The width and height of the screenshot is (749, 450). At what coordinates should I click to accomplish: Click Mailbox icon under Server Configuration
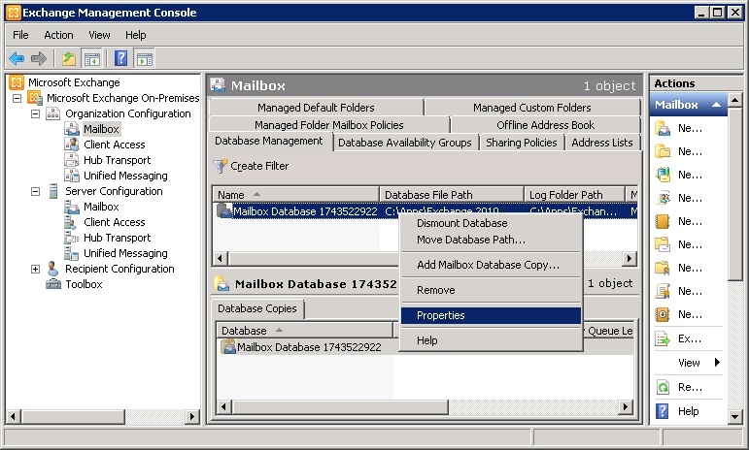[x=72, y=207]
